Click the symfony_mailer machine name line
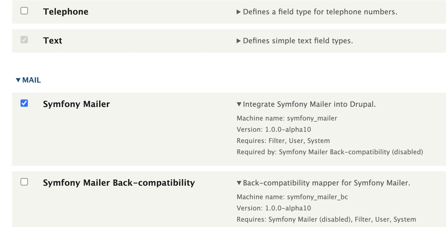Image resolution: width=446 pixels, height=227 pixels. pyautogui.click(x=287, y=118)
